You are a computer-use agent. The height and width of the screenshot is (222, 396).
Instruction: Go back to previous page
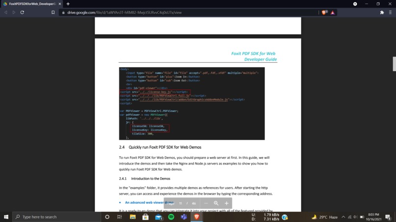coord(5,12)
